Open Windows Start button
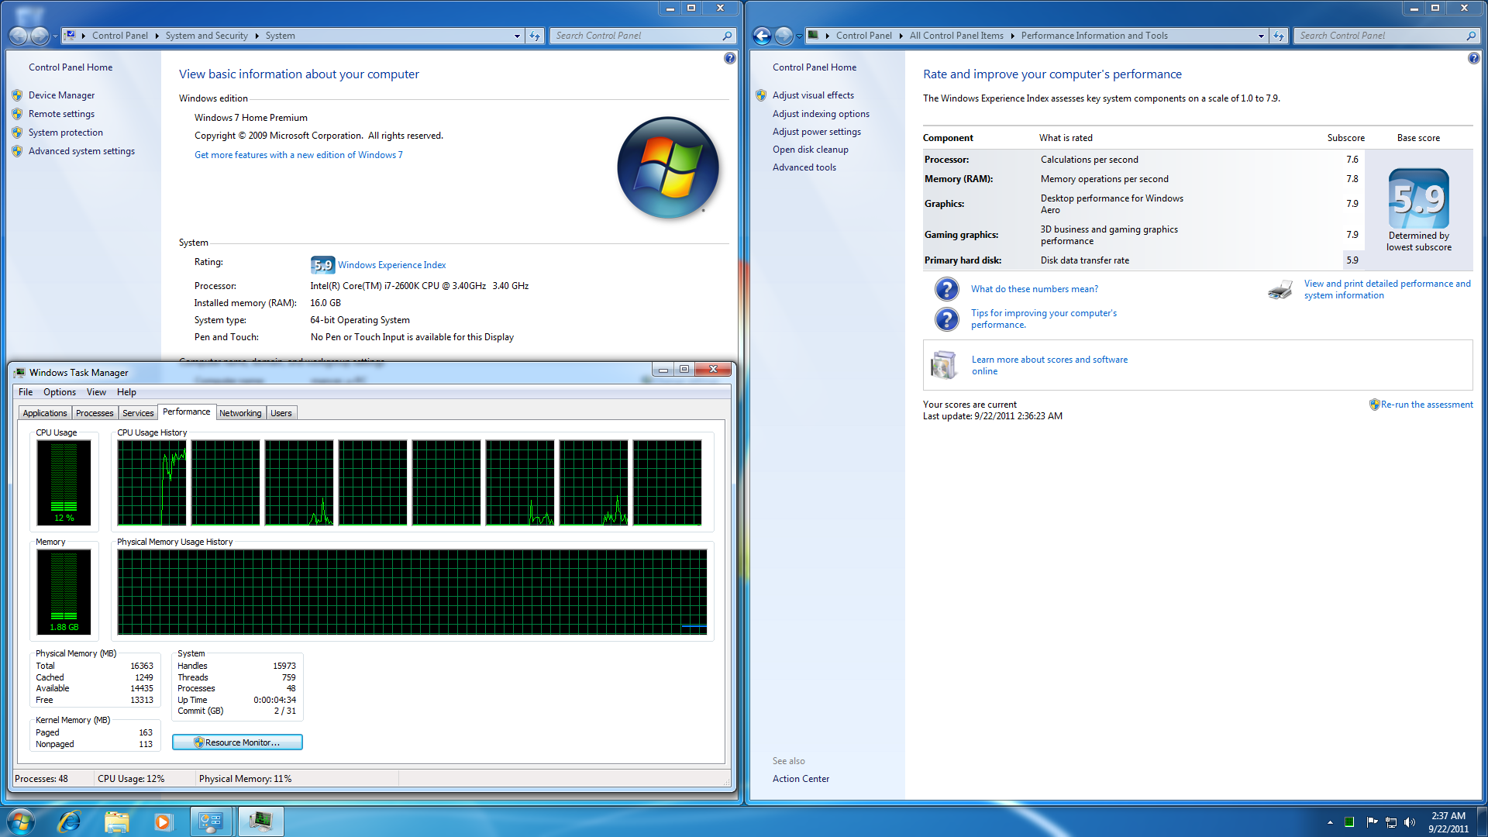Screen dimensions: 1488x837 (x=21, y=821)
